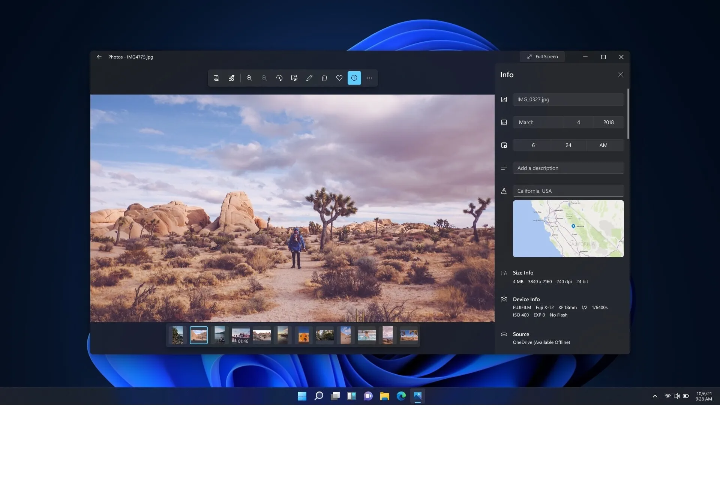Select the draw pen tool icon
Viewport: 720px width, 480px height.
[309, 78]
